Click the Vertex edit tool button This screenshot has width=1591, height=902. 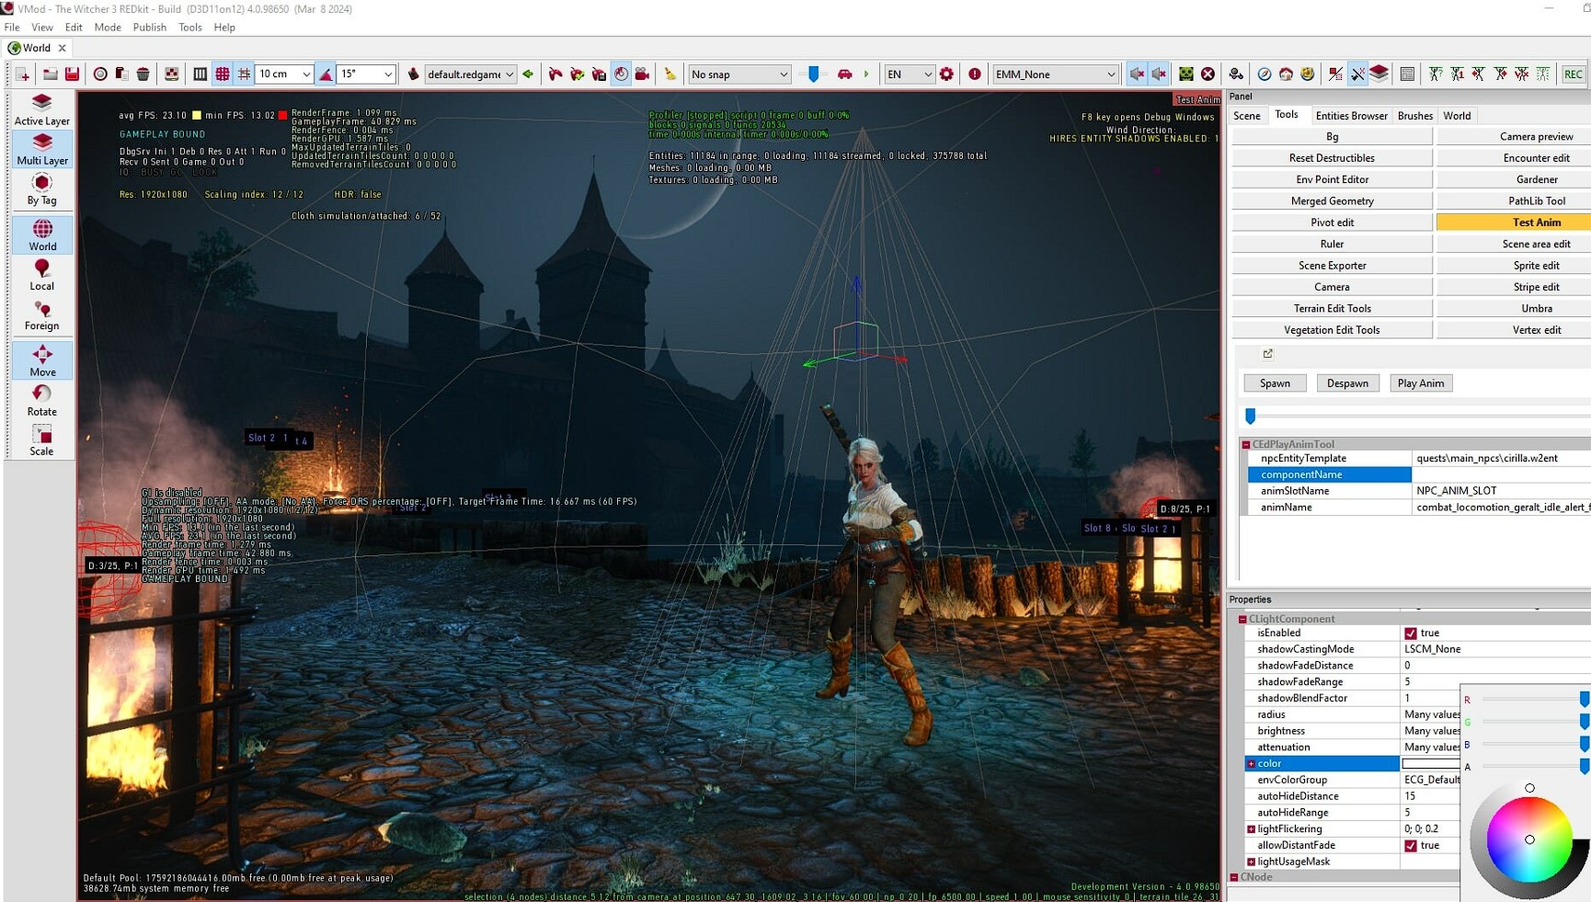[x=1514, y=330]
